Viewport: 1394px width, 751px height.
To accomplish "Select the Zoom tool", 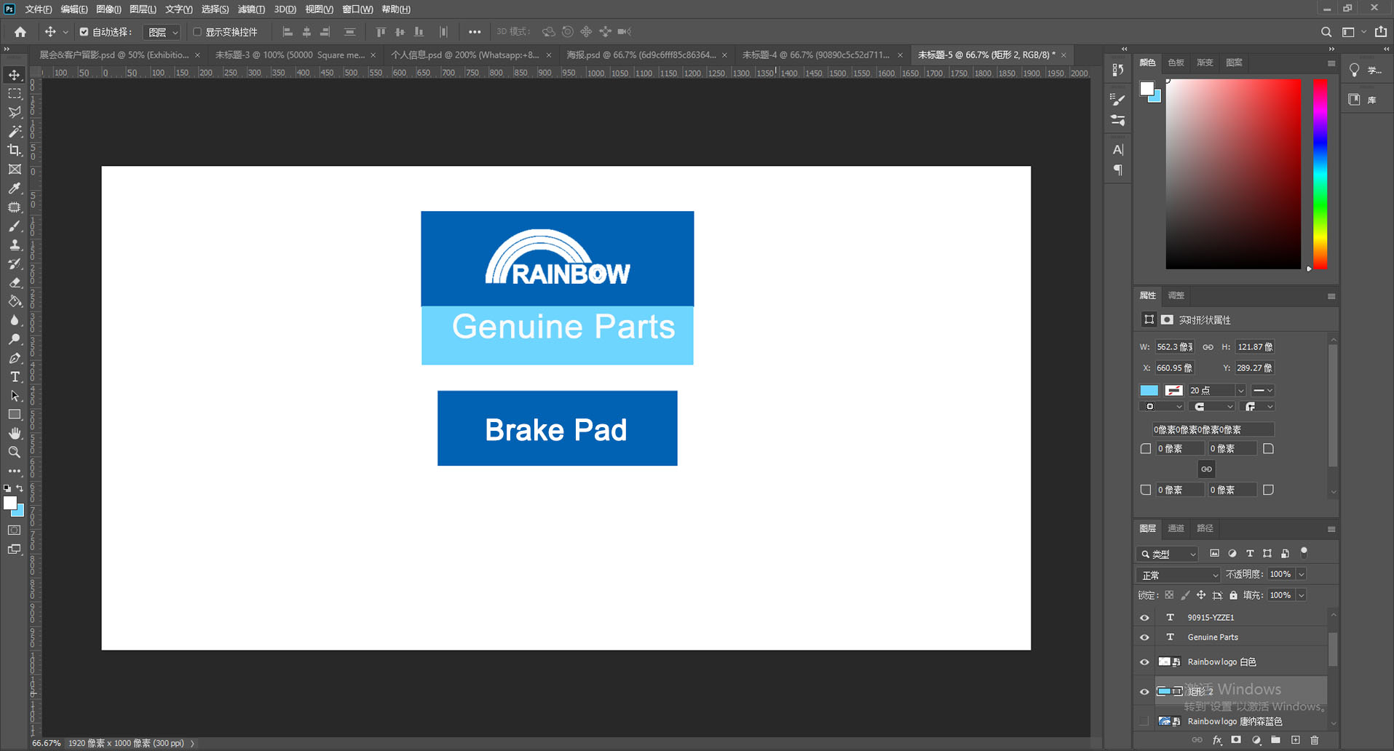I will (x=15, y=453).
